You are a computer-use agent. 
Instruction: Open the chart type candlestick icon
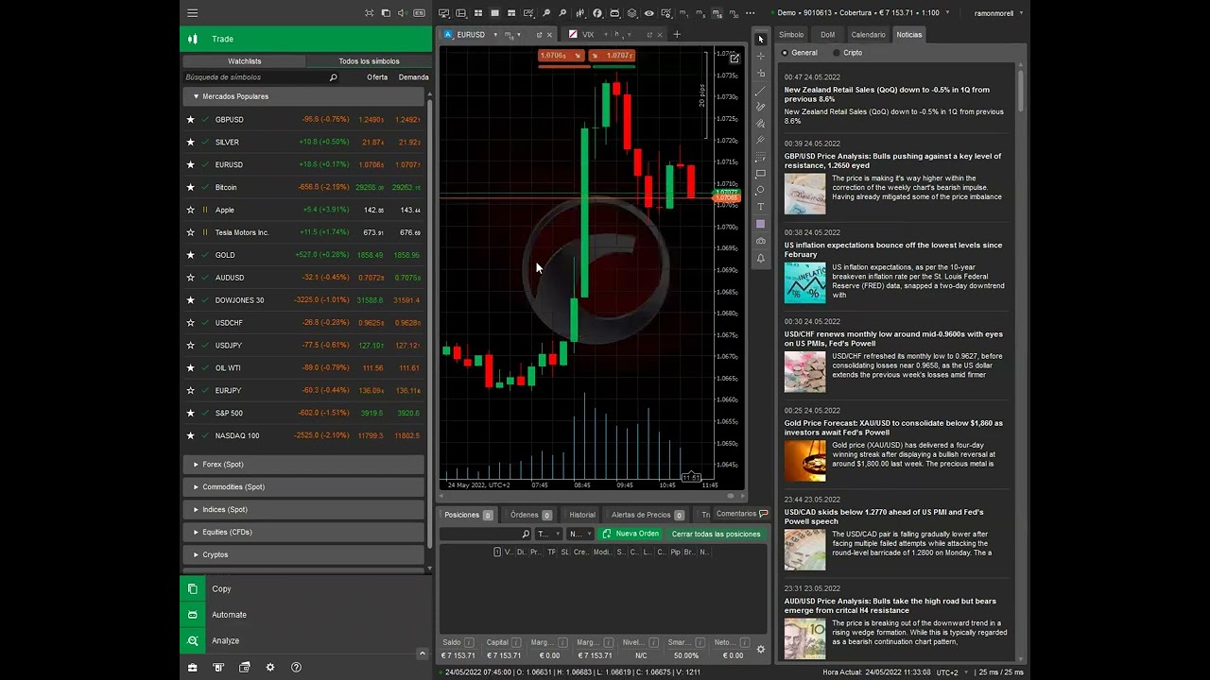(x=580, y=13)
